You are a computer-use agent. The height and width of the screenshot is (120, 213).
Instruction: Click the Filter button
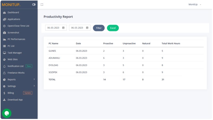99,28
